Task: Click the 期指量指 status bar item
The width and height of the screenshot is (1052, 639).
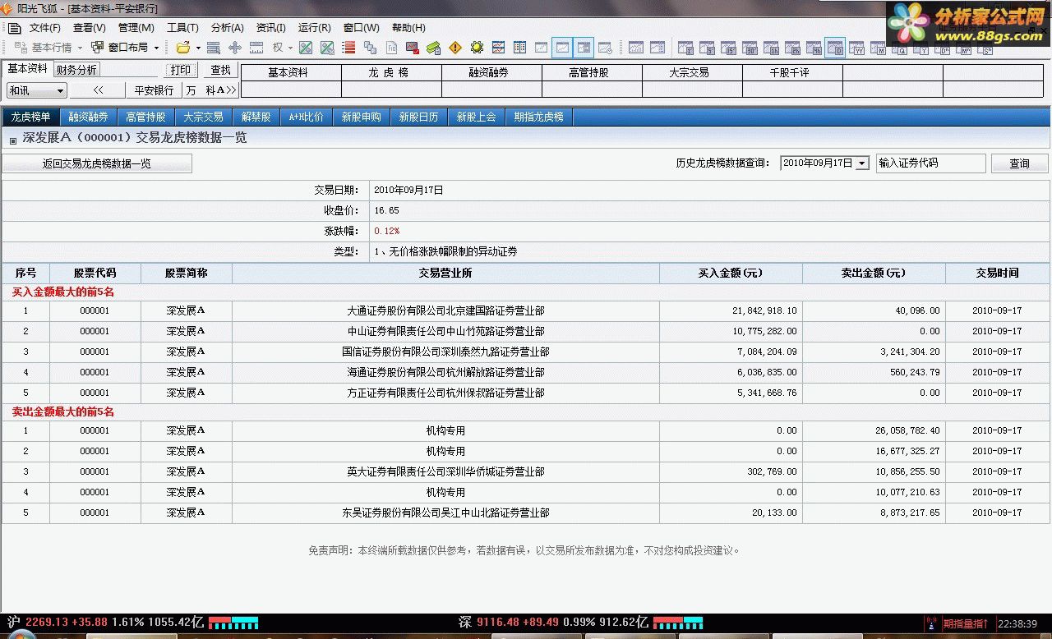Action: tap(965, 624)
